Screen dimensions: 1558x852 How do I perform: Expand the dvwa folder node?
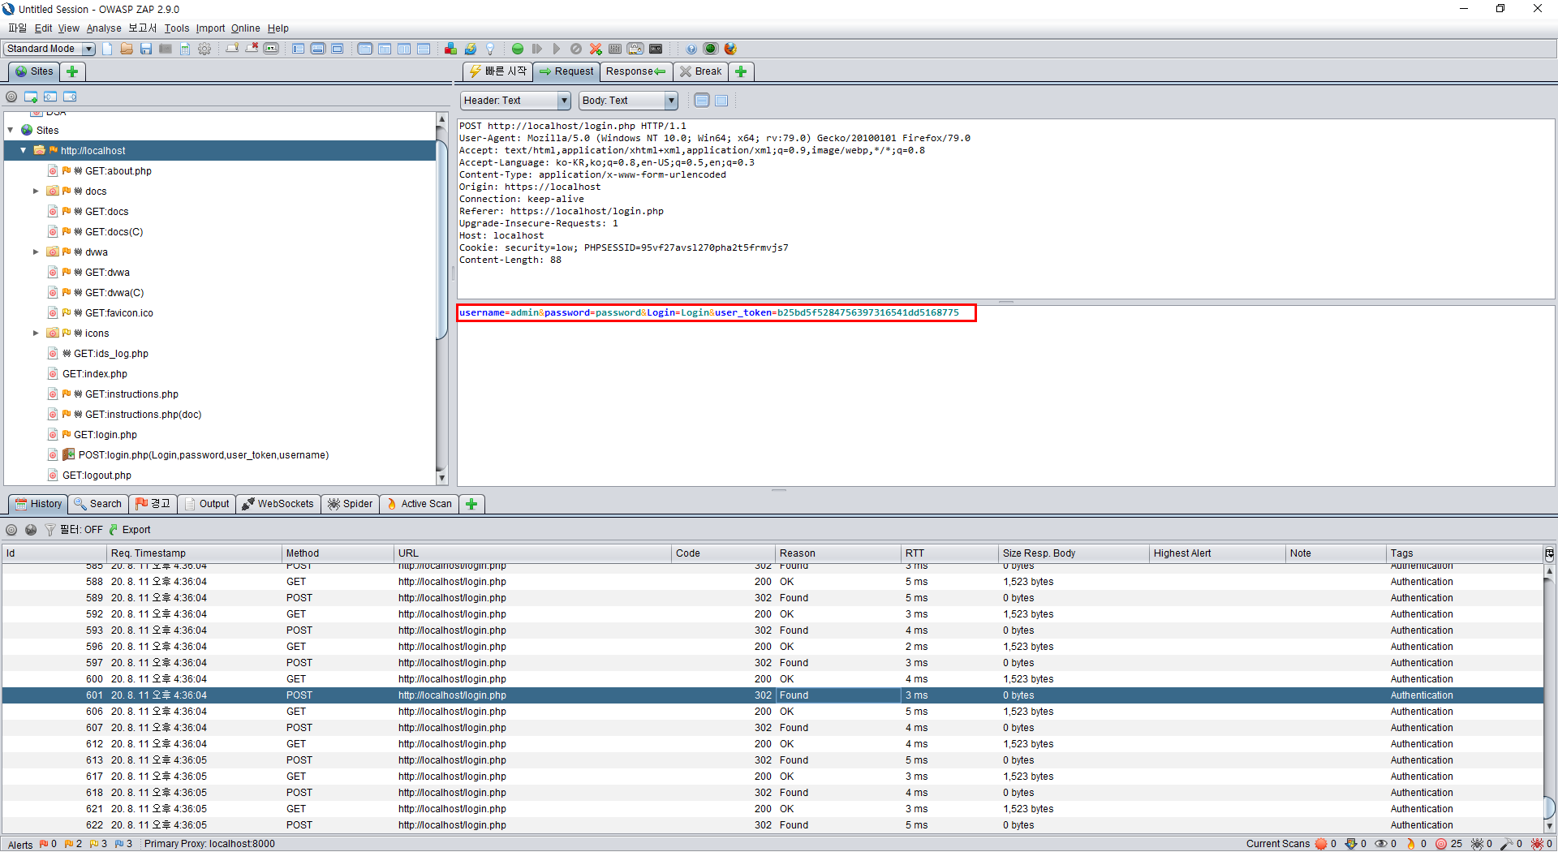click(36, 252)
